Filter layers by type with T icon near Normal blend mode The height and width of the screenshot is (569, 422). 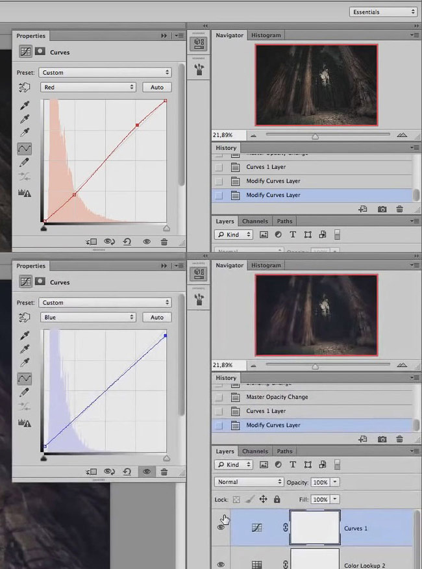tap(293, 464)
